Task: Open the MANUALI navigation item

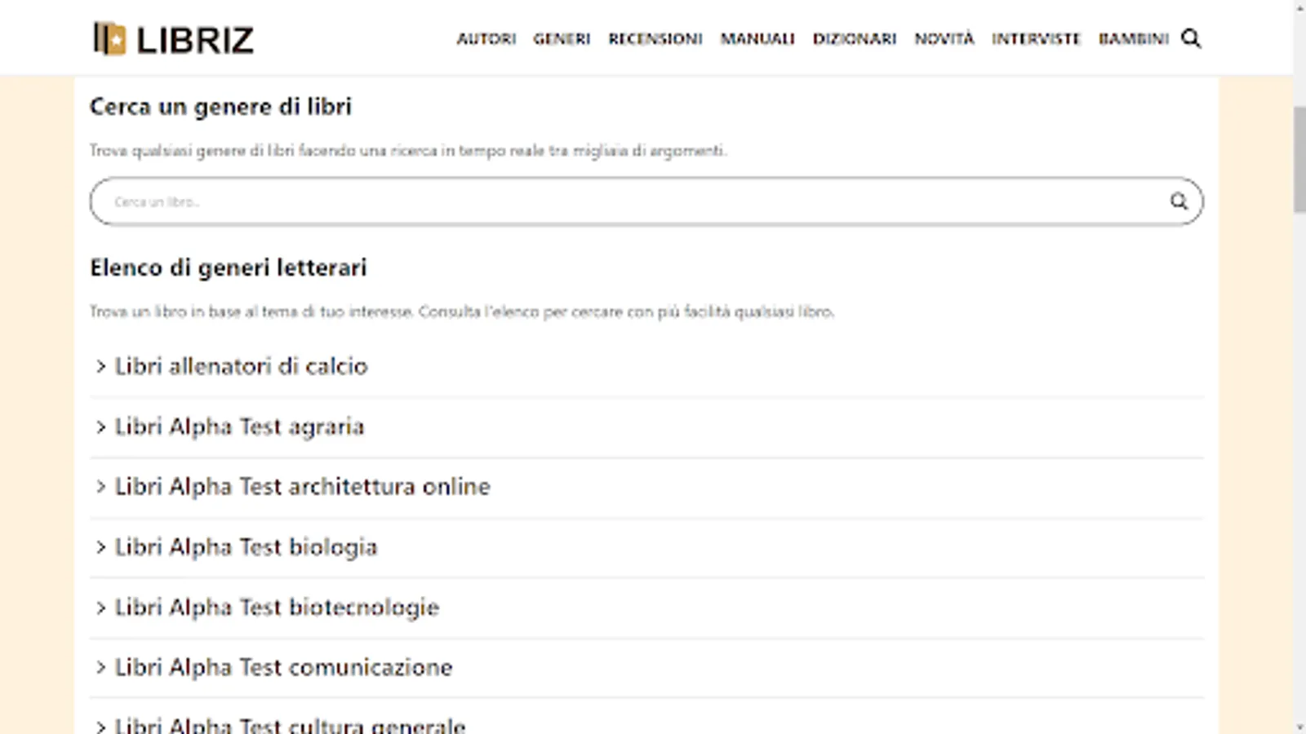Action: (757, 38)
